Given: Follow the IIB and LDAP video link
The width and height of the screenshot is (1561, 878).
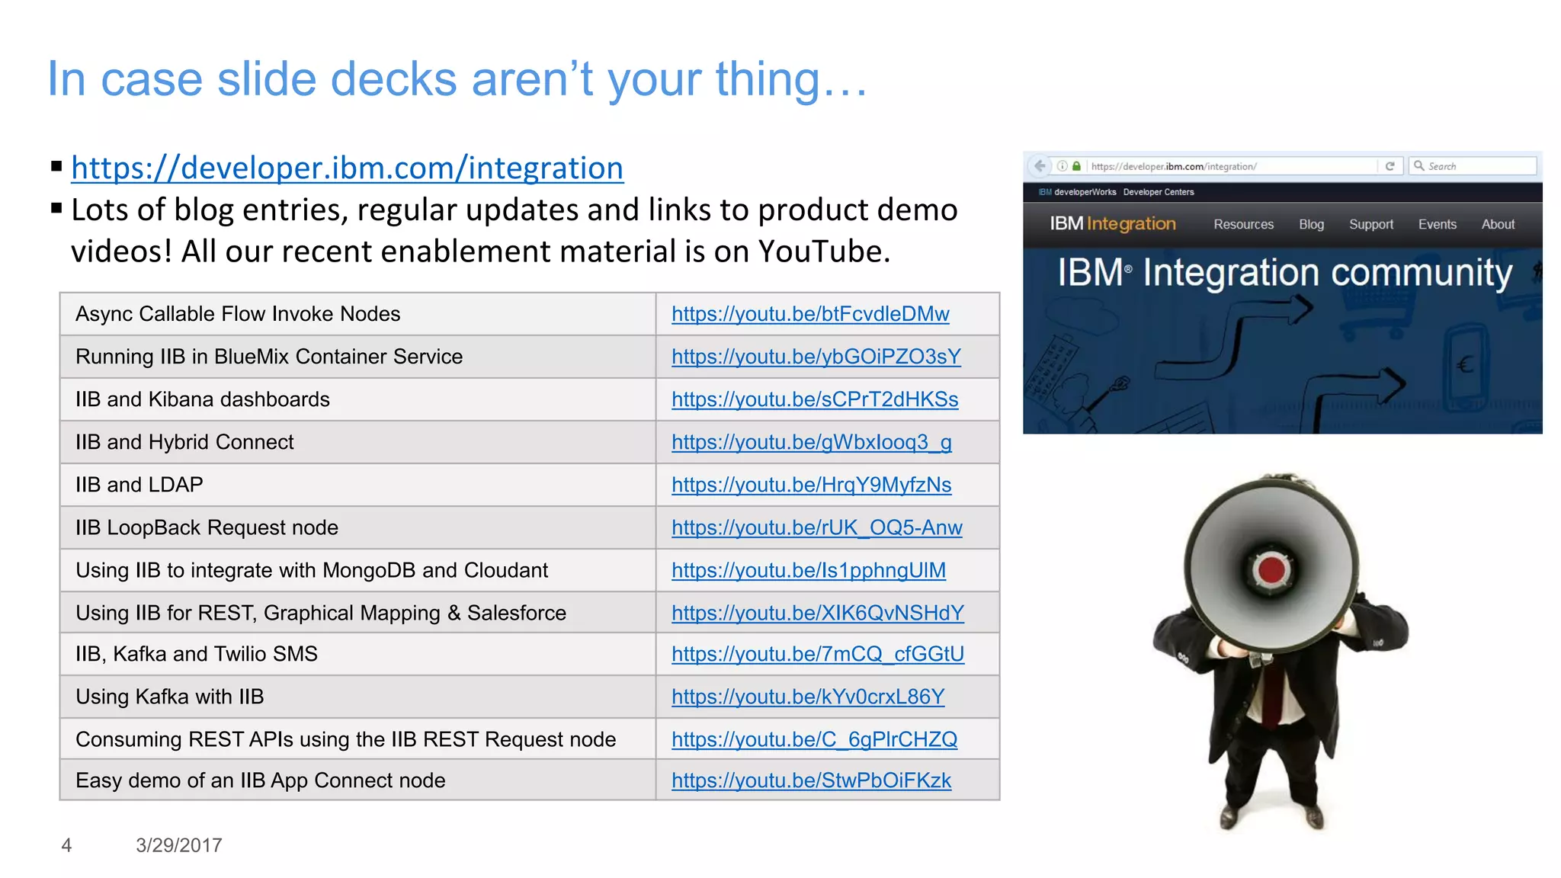Looking at the screenshot, I should (811, 485).
